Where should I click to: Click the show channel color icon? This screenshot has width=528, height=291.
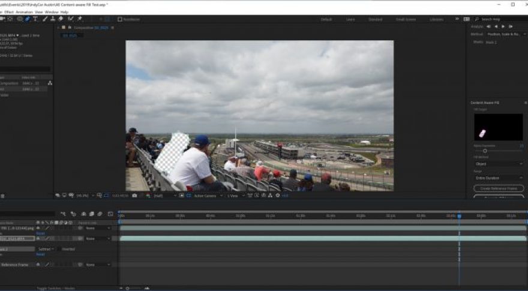point(148,196)
